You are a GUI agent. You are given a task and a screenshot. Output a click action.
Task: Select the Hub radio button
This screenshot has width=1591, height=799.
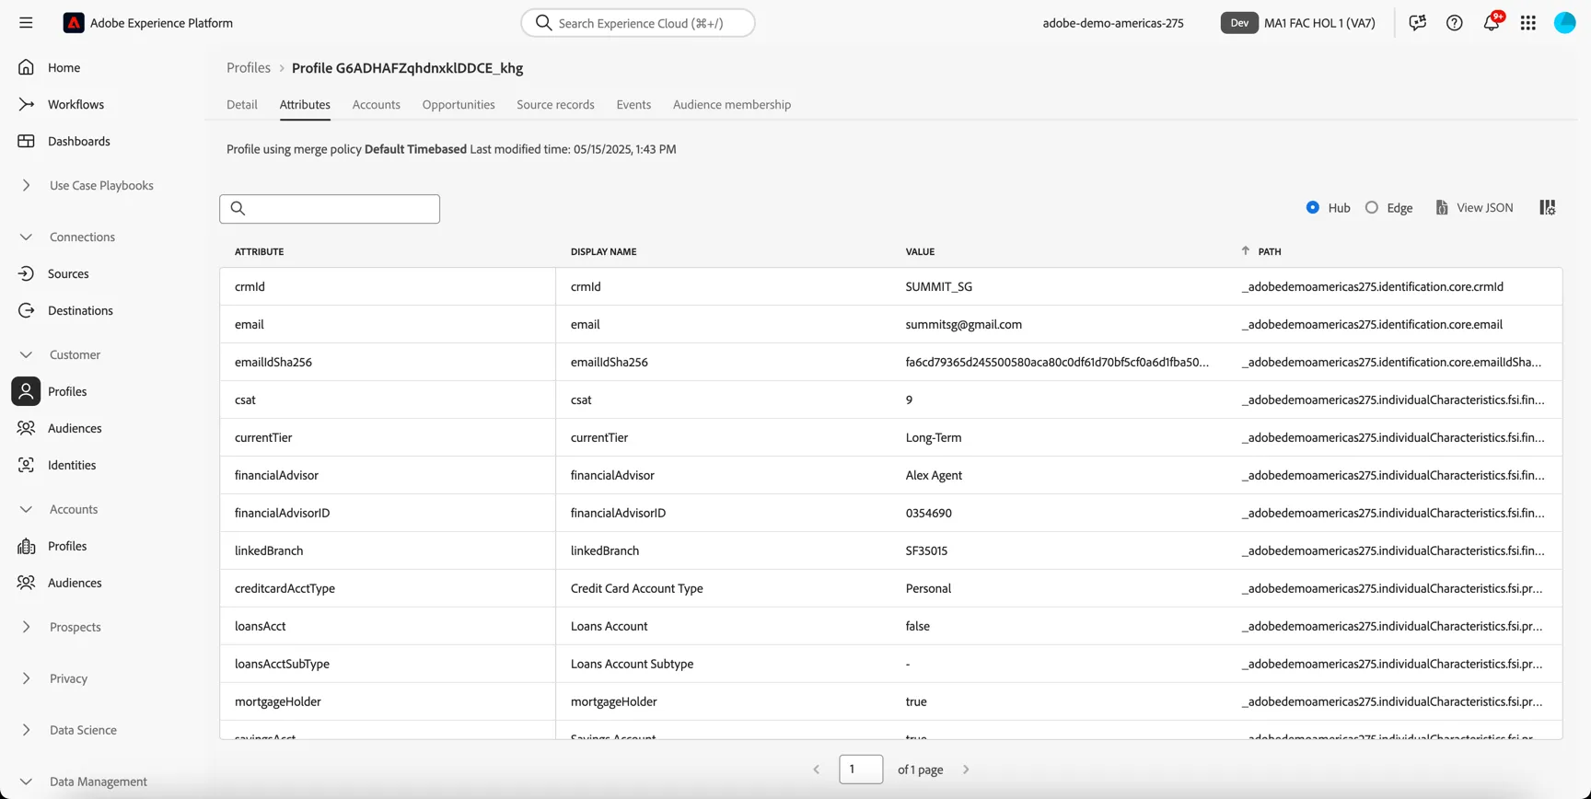[1313, 208]
